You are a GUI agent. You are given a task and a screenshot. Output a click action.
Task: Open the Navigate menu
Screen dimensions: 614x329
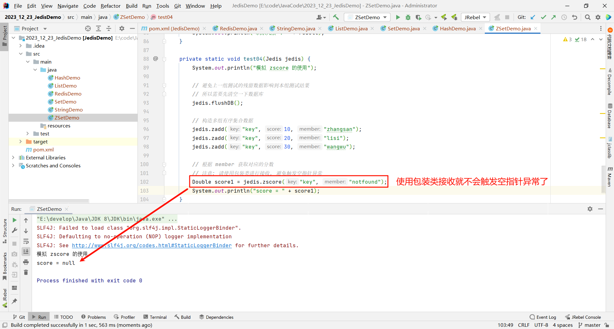coord(68,6)
